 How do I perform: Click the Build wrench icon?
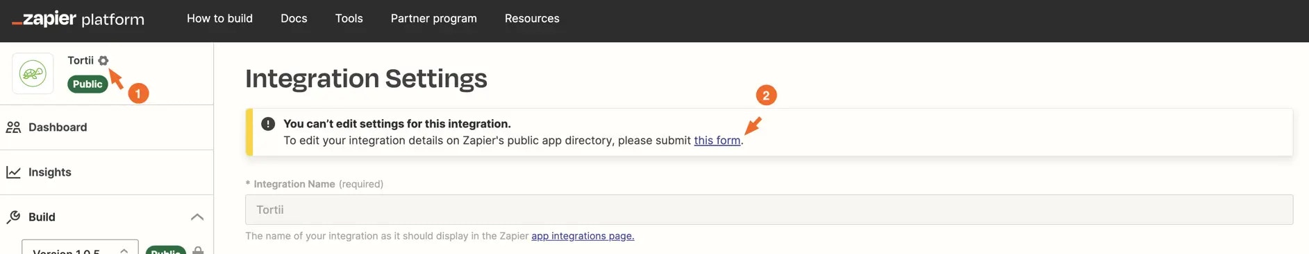(13, 217)
